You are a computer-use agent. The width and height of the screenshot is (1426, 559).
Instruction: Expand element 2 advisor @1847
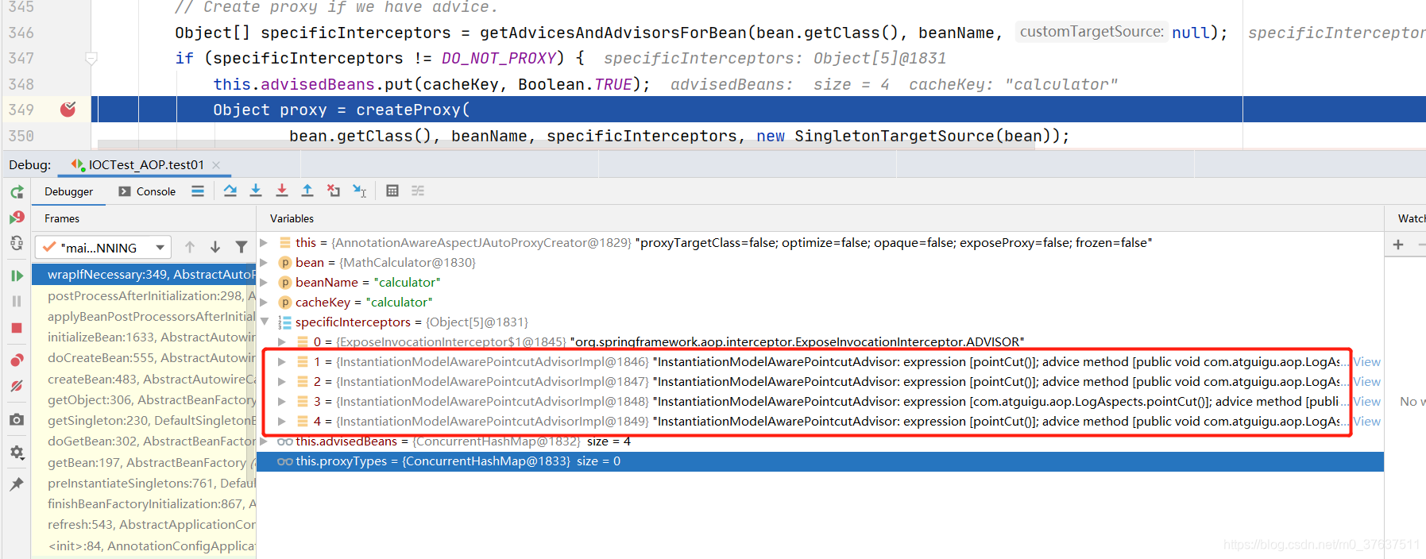pos(282,381)
